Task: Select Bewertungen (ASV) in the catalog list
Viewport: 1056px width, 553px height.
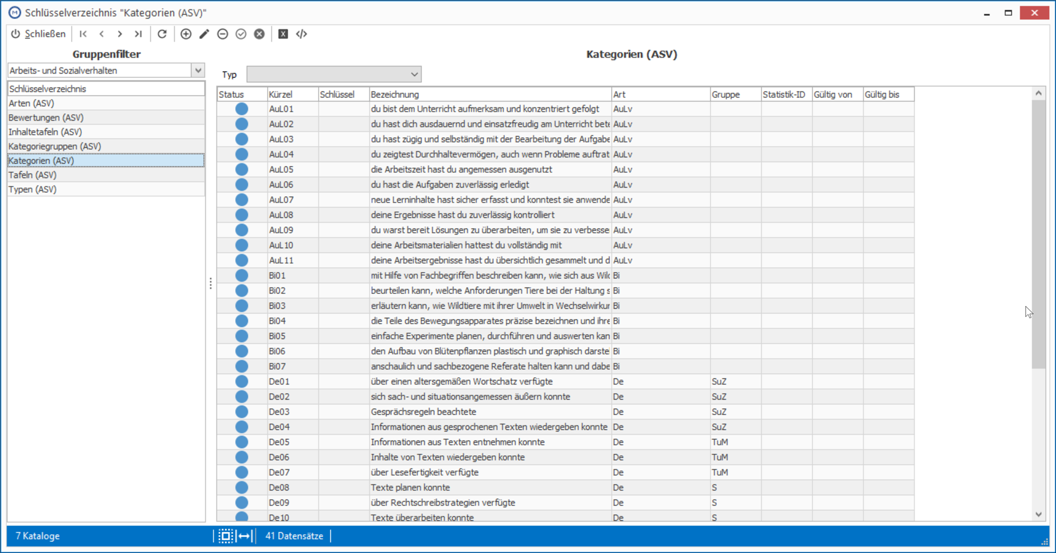Action: click(106, 117)
